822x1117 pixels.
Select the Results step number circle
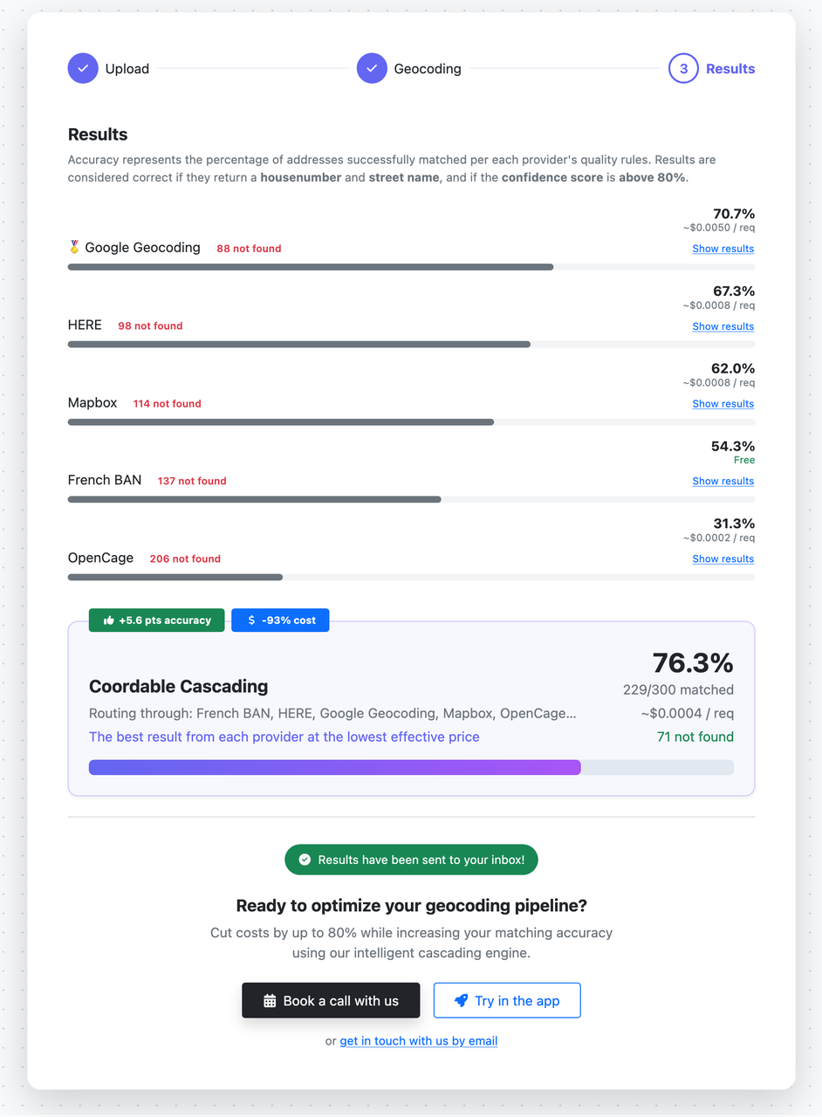coord(684,68)
